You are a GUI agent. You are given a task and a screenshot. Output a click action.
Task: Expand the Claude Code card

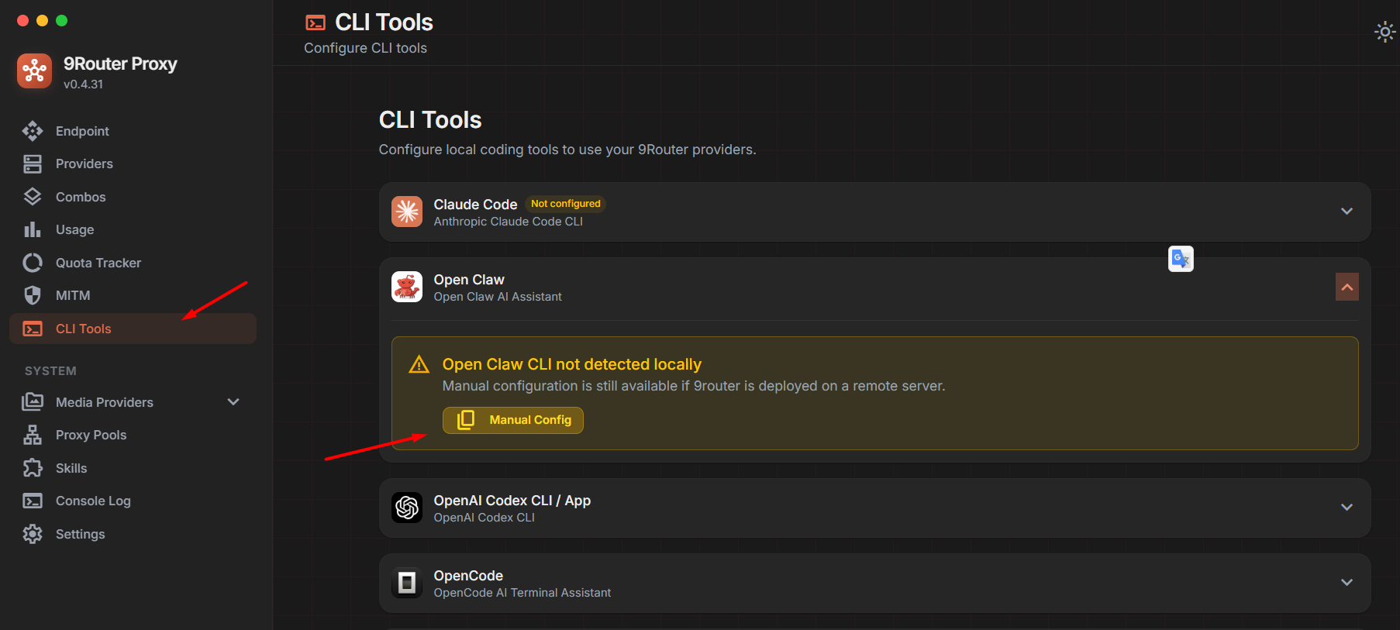(1347, 212)
